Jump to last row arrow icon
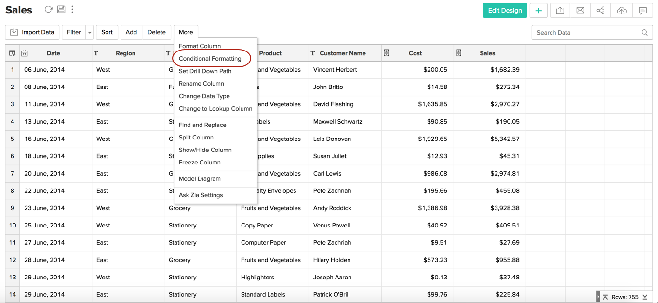This screenshot has height=303, width=658. (x=645, y=297)
